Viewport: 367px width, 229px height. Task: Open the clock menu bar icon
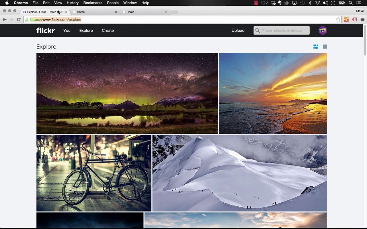point(333,3)
